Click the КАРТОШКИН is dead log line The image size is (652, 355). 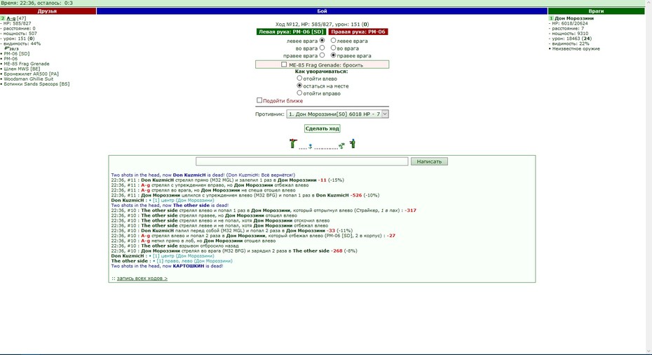click(167, 266)
